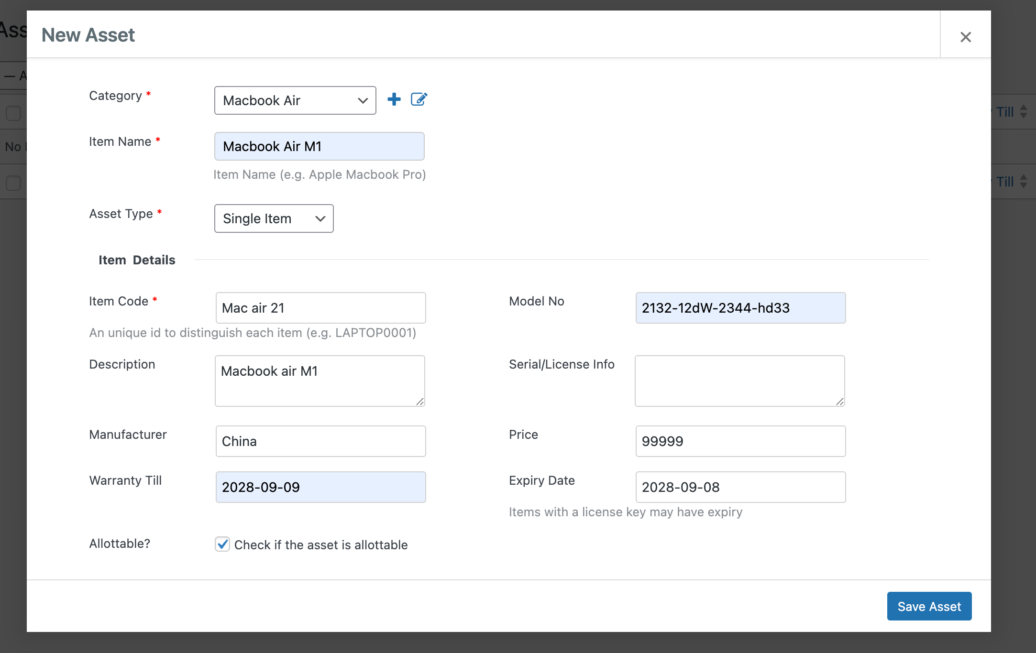The width and height of the screenshot is (1036, 653).
Task: Open the Warranty Till date field
Action: point(320,487)
